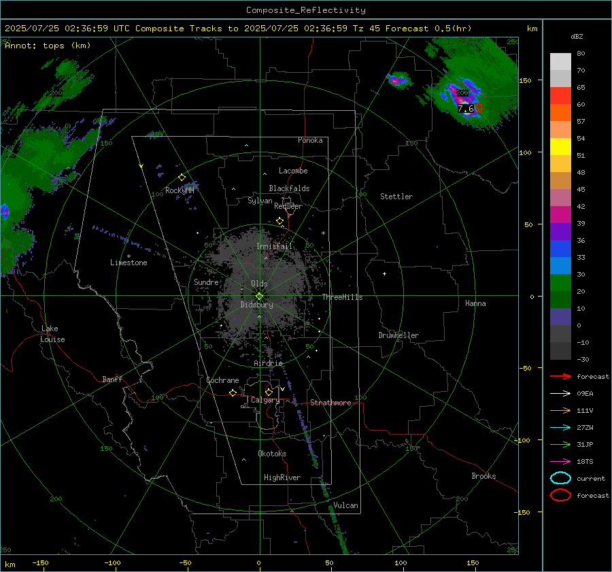The width and height of the screenshot is (612, 572).
Task: Click the green 31JP arrow in legend
Action: (x=560, y=444)
